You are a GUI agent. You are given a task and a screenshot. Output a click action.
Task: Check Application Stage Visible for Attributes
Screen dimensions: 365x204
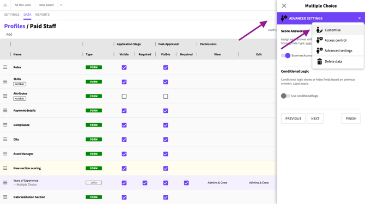point(124,96)
